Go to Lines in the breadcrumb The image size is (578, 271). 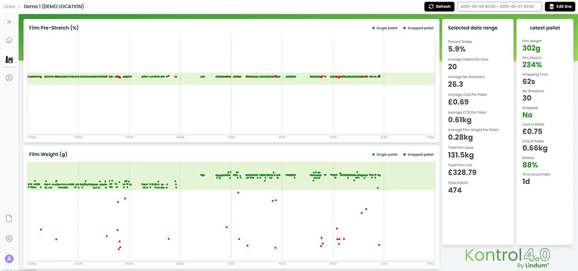click(x=10, y=6)
